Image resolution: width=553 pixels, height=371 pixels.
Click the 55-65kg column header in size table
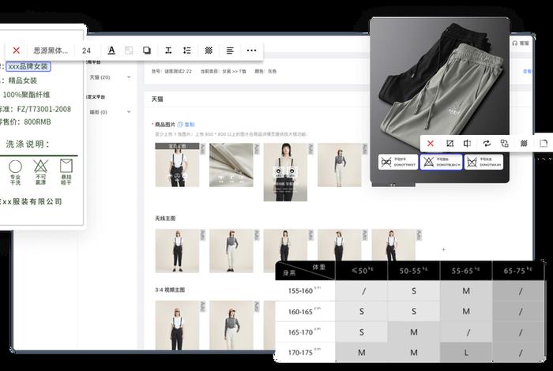[466, 271]
